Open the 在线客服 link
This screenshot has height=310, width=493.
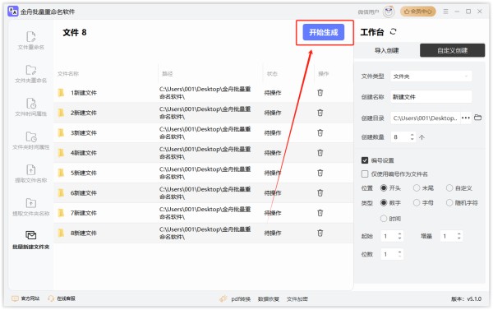pyautogui.click(x=62, y=298)
